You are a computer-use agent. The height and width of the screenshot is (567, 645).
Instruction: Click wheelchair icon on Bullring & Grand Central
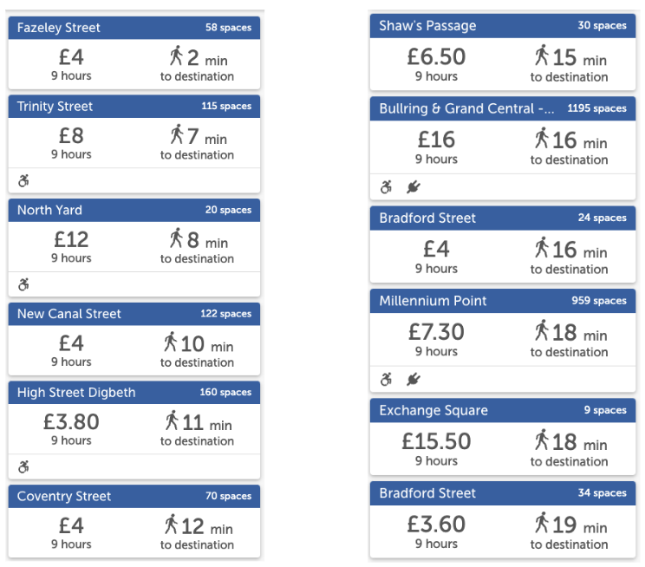point(386,186)
